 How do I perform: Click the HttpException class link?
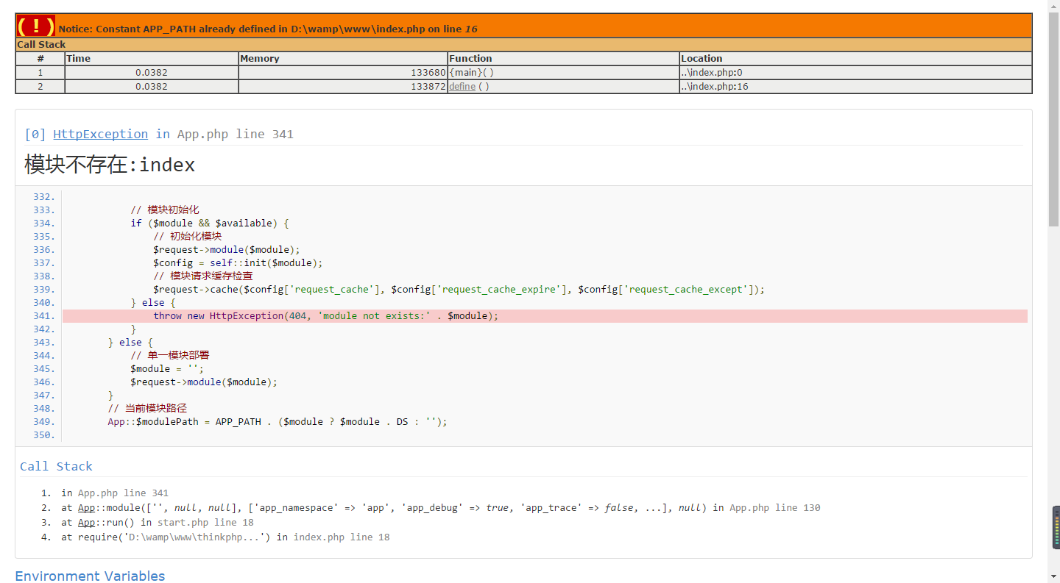pos(100,134)
